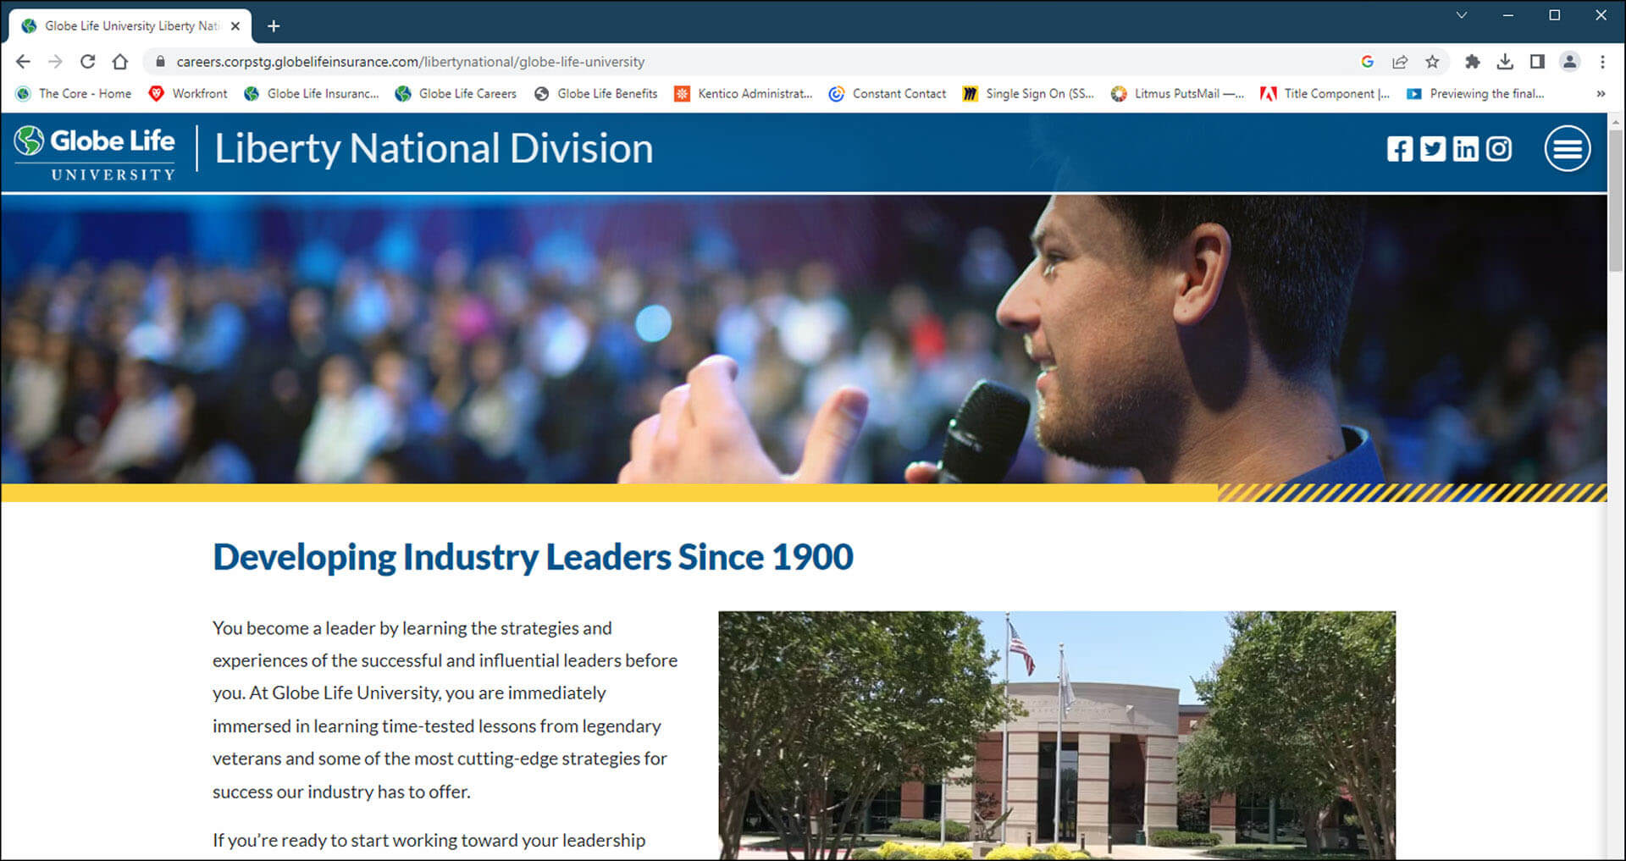The height and width of the screenshot is (861, 1626).
Task: Open the tab search dropdown arrow
Action: pyautogui.click(x=1461, y=15)
